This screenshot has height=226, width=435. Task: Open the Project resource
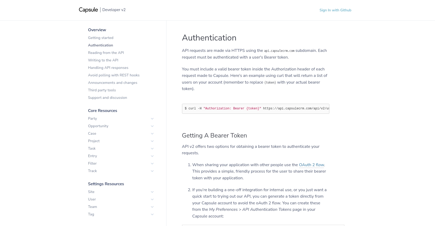[94, 141]
